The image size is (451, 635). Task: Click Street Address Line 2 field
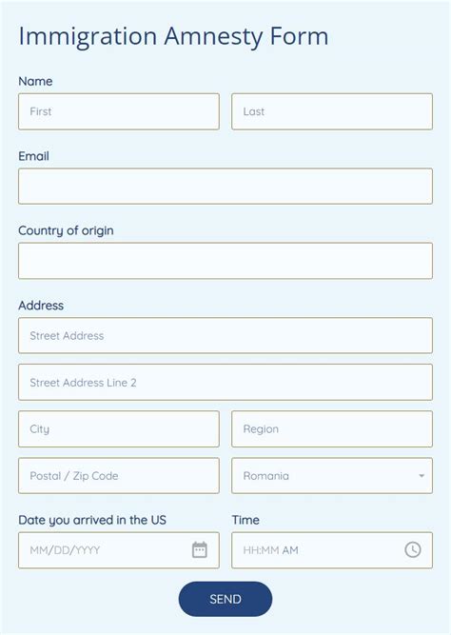coord(225,383)
